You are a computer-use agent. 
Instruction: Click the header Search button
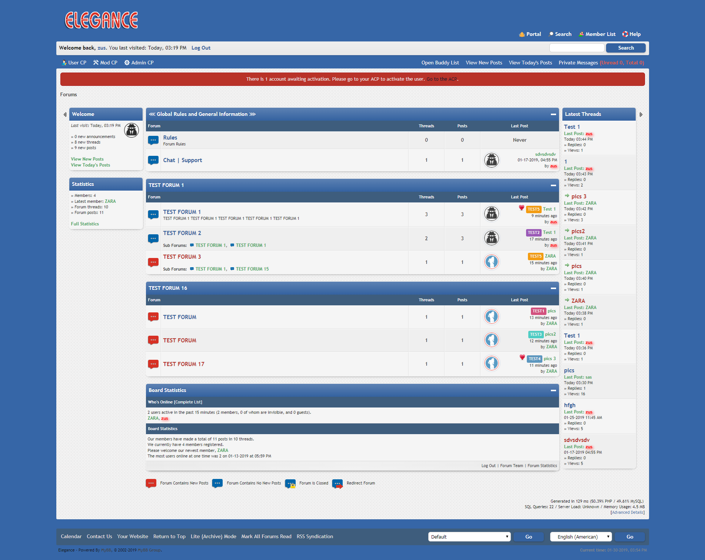pos(626,48)
